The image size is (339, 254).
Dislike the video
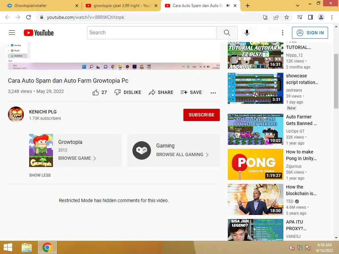(128, 93)
